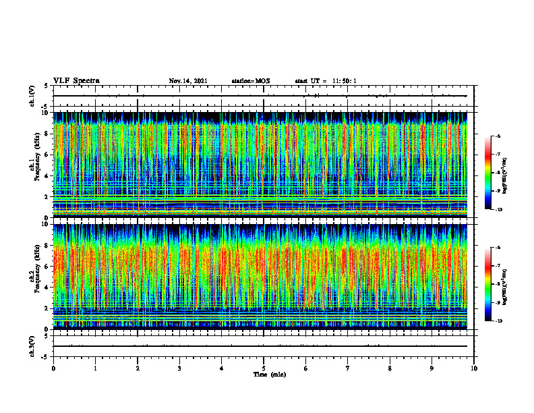Click the "ch.3(V)" axis label at bottom
The width and height of the screenshot is (534, 413).
[32, 346]
